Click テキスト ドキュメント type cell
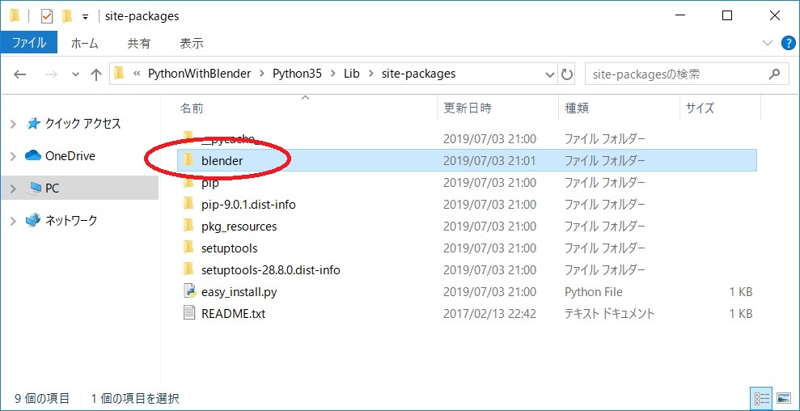The width and height of the screenshot is (800, 411). 609,313
